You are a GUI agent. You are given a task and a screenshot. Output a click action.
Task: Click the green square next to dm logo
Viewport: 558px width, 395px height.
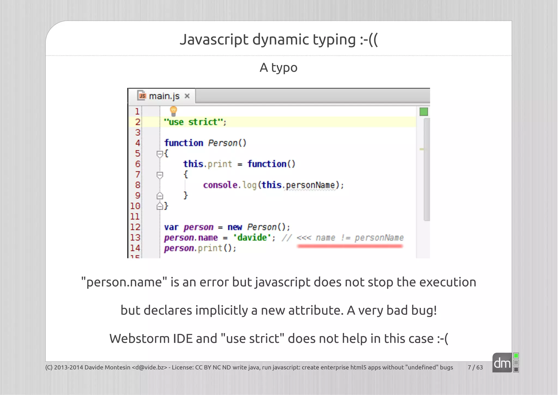click(x=516, y=355)
